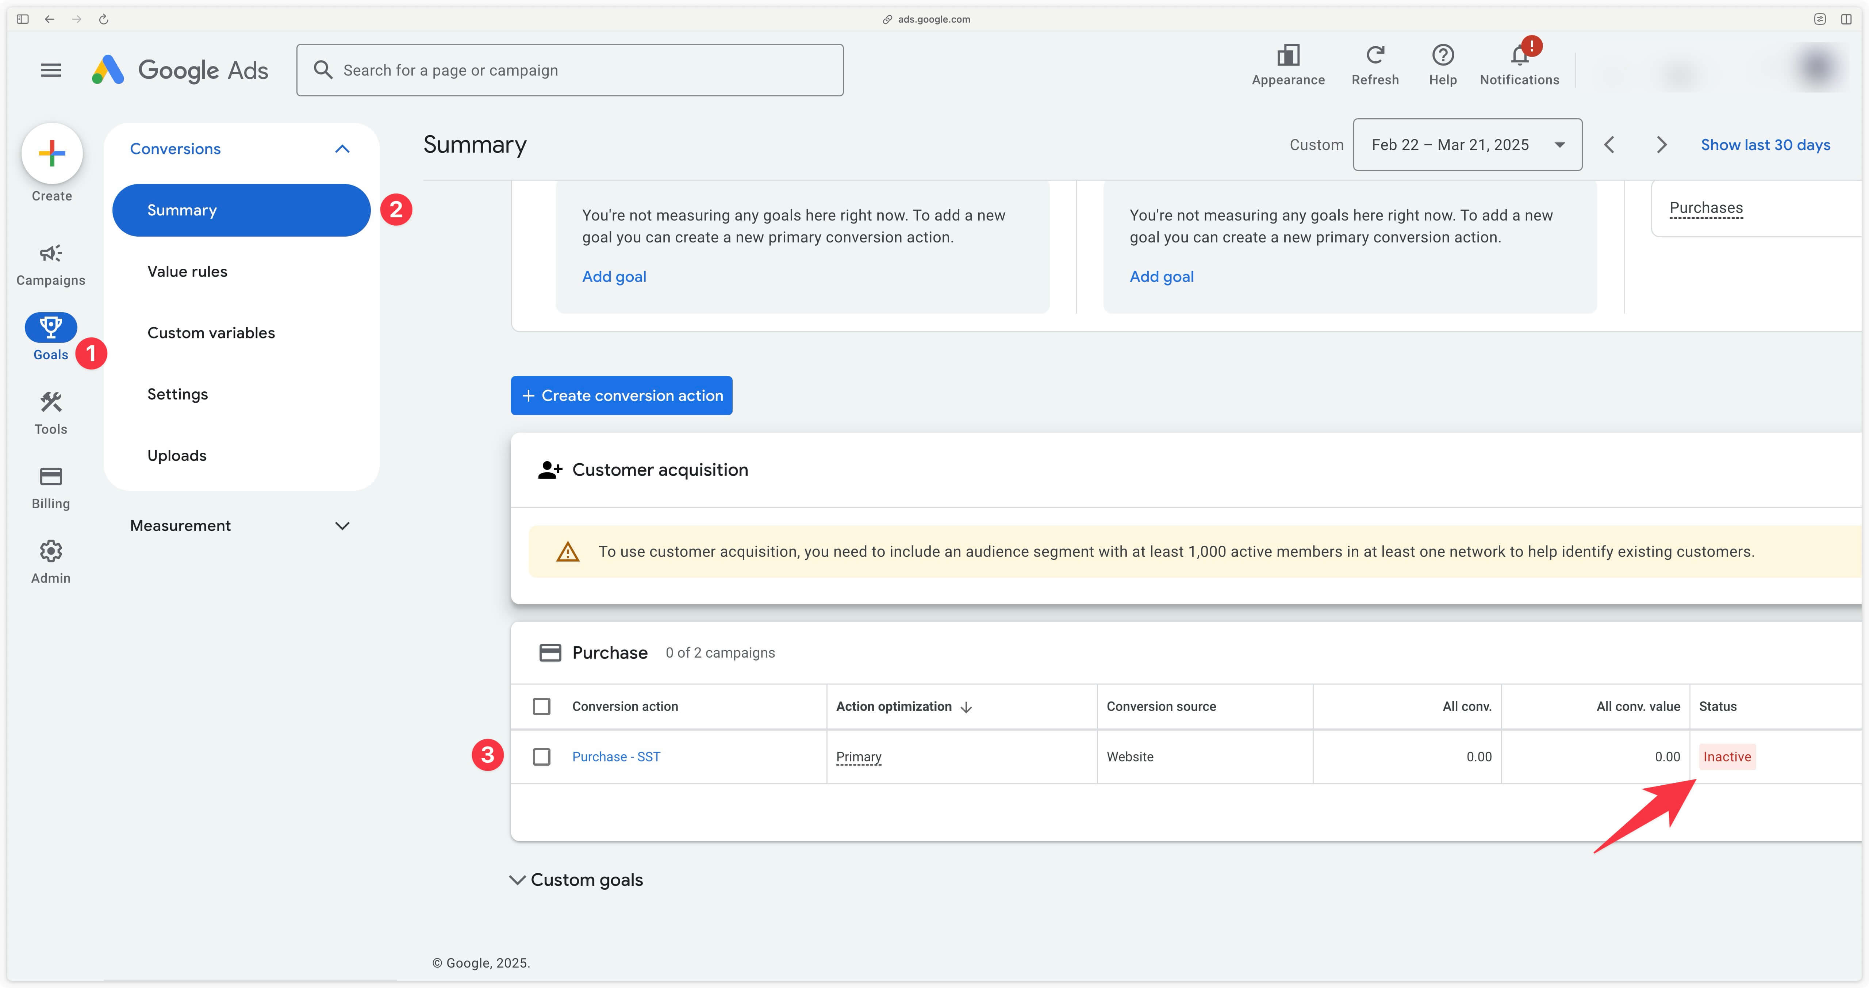Viewport: 1869px width, 988px height.
Task: Click the first Add goal link
Action: (614, 277)
